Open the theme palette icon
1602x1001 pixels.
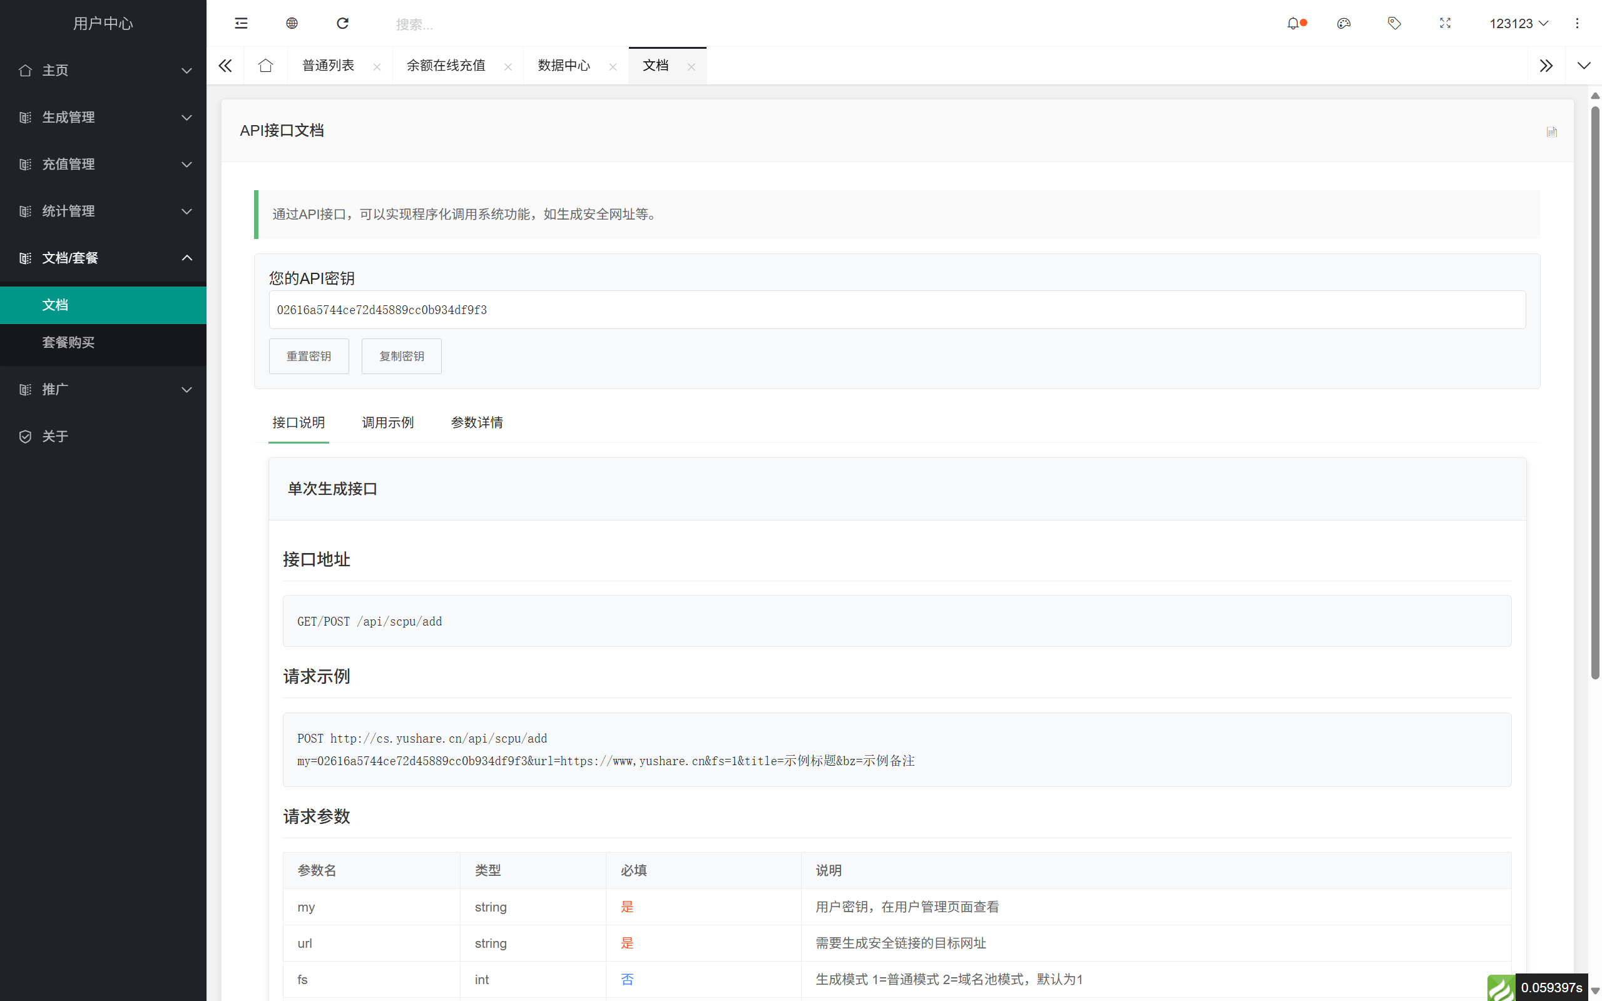pos(1344,23)
